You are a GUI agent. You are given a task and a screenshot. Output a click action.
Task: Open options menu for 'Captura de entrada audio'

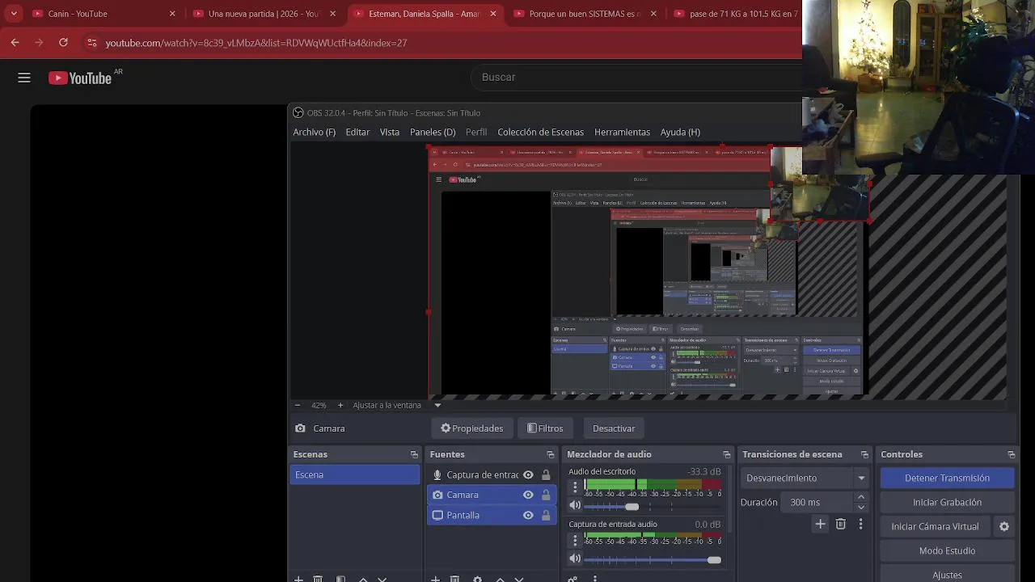575,539
